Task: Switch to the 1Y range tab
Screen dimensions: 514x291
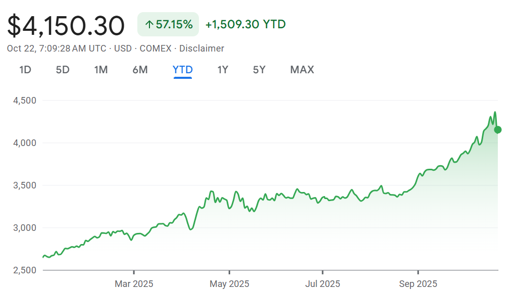Action: click(223, 70)
